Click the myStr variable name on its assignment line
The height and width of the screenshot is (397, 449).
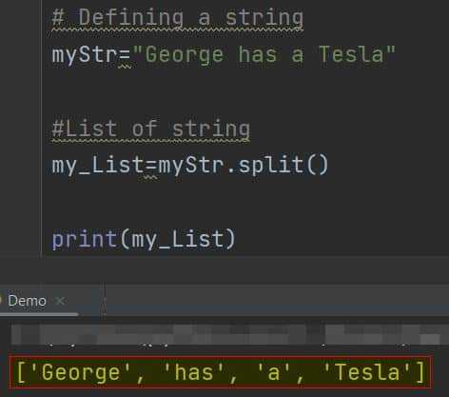pos(85,54)
